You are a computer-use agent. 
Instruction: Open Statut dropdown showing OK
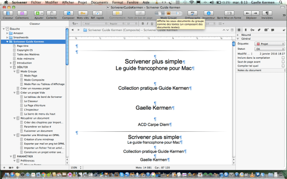click(x=270, y=49)
